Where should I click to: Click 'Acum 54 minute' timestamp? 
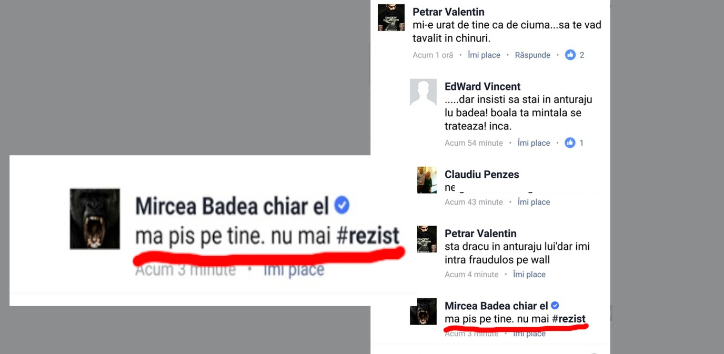point(474,143)
